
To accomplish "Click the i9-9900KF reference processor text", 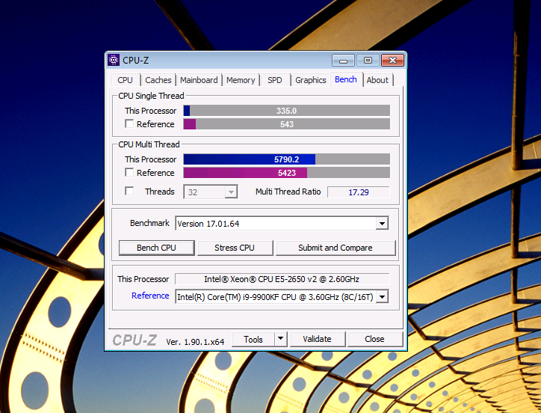I will tap(275, 297).
